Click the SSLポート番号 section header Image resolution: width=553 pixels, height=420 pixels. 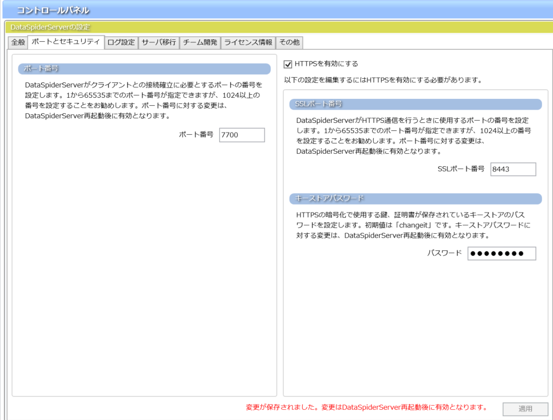pyautogui.click(x=416, y=104)
